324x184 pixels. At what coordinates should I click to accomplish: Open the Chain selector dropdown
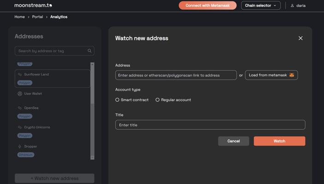[x=261, y=6]
